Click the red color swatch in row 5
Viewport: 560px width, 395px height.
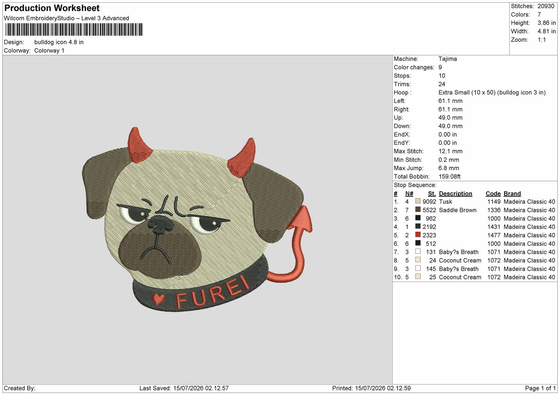pyautogui.click(x=418, y=235)
